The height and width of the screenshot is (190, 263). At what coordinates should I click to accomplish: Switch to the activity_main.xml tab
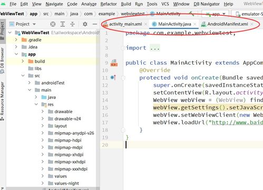coord(125,24)
